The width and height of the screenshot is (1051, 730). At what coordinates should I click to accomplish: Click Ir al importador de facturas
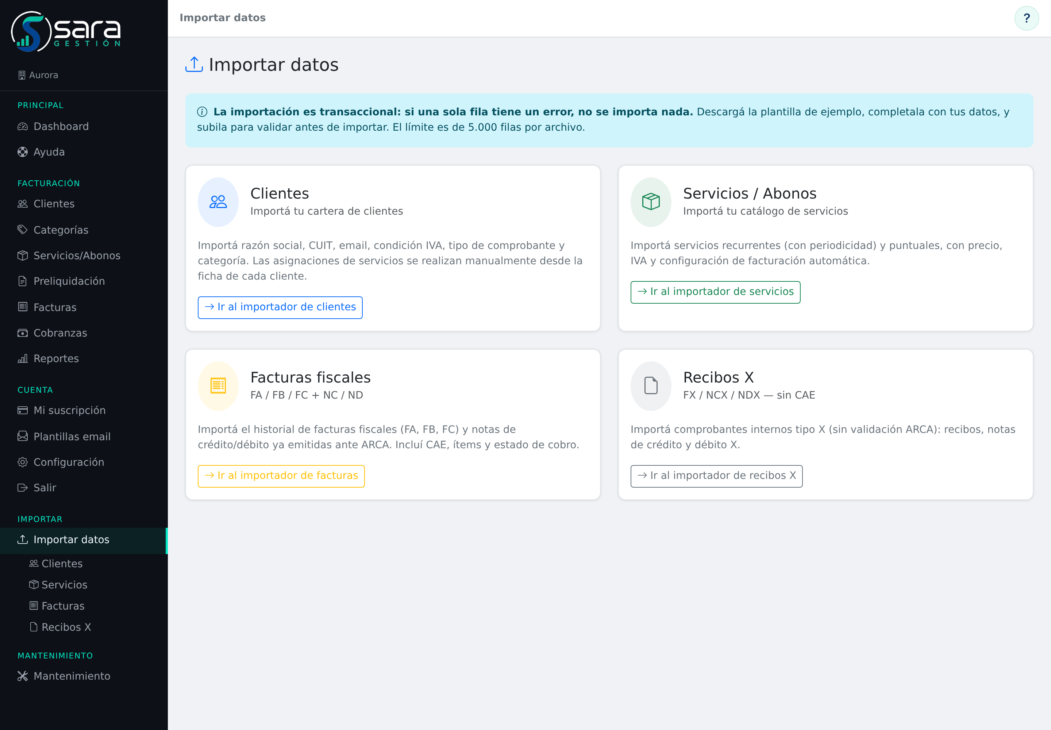point(281,476)
